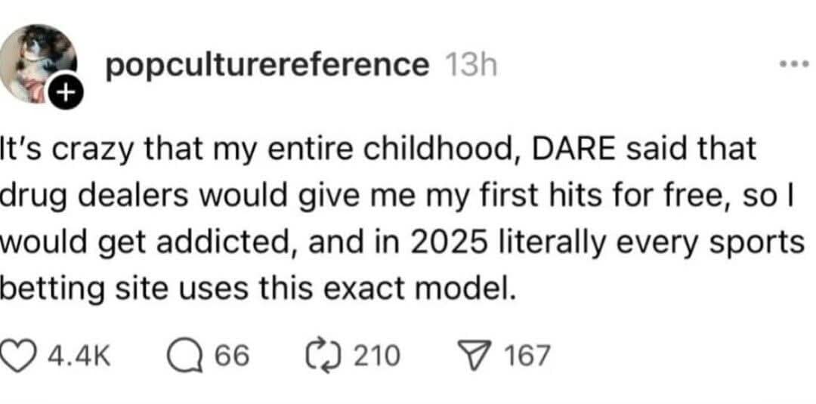
Task: Open the three-dot more options menu
Action: point(794,65)
